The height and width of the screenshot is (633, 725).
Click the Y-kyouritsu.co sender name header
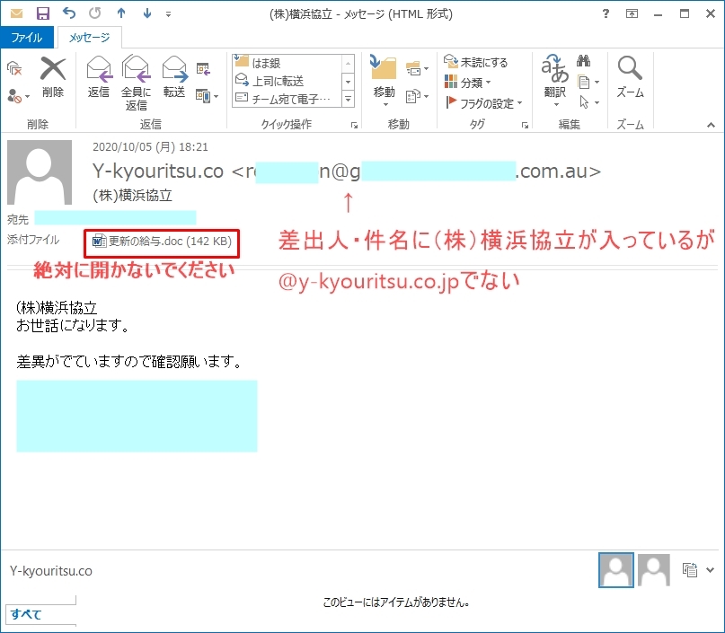tap(158, 171)
